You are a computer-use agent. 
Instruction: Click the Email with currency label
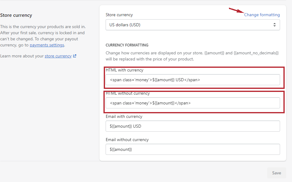124,116
